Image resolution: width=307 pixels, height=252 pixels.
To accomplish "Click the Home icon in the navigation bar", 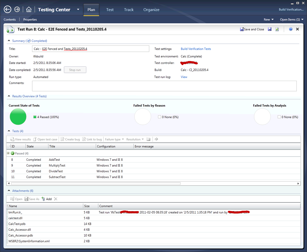I will pos(29,10).
